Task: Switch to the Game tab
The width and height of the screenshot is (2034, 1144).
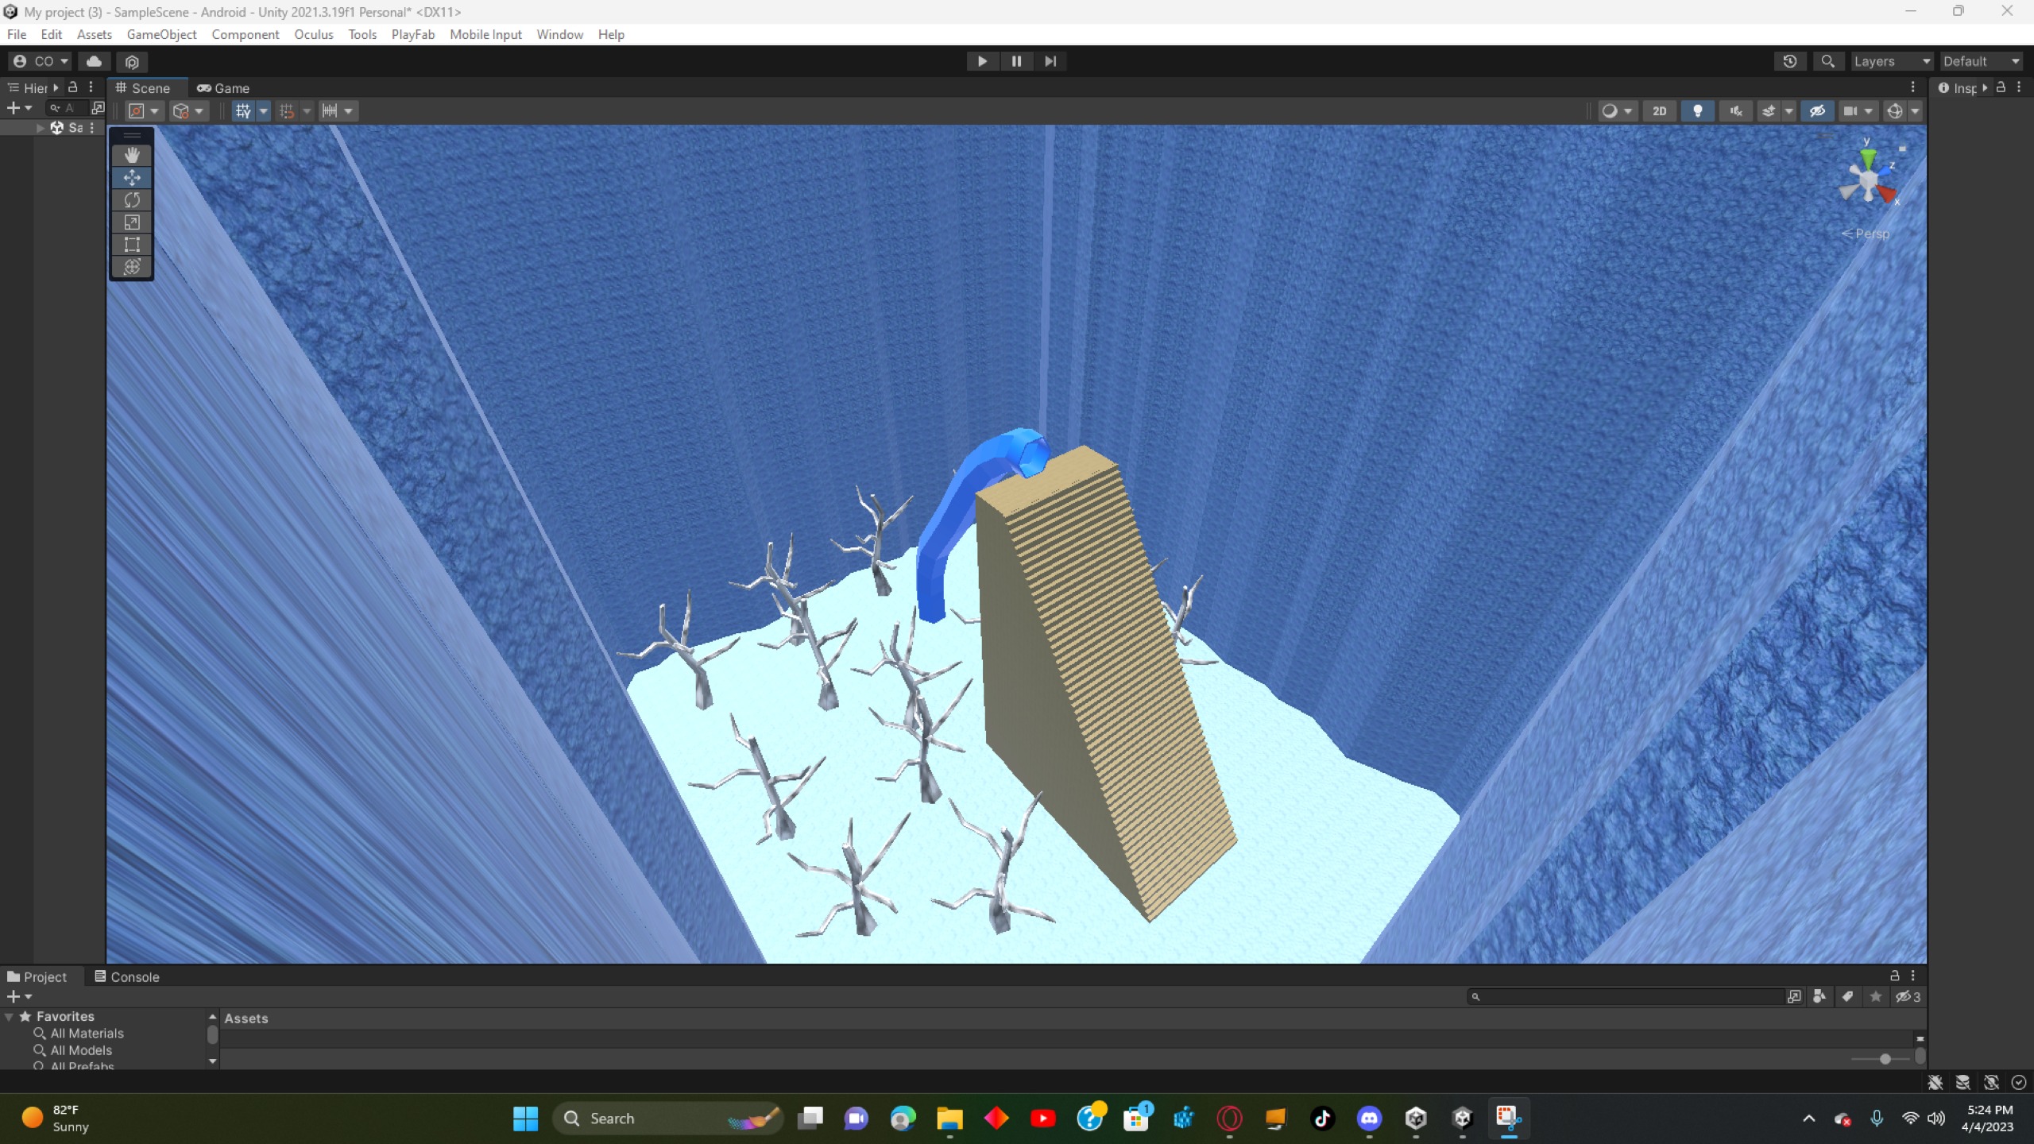Action: coord(223,88)
